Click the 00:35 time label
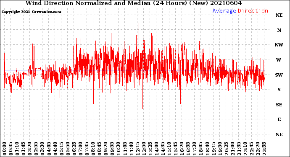This screenshot has height=157, width=290. [11, 149]
